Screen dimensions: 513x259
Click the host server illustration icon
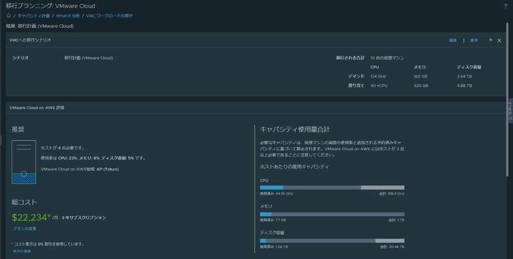(x=24, y=162)
